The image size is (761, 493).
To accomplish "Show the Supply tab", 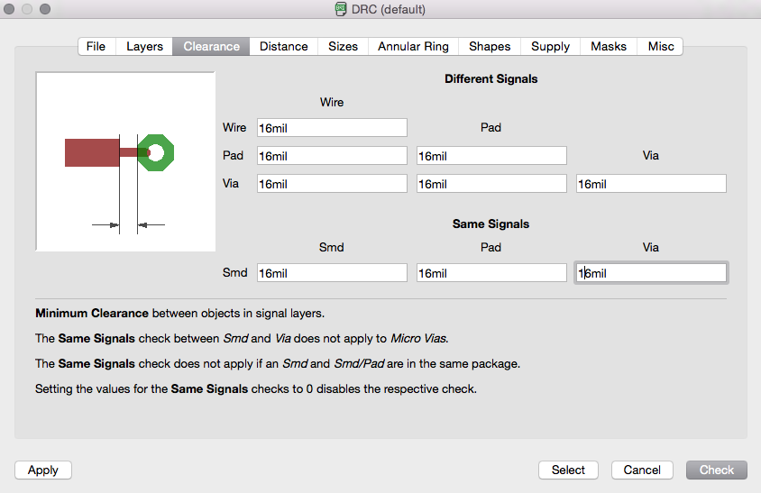I will (550, 46).
